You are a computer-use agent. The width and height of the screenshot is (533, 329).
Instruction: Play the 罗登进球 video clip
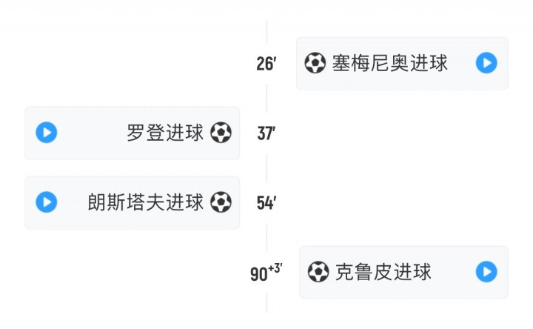pos(47,133)
